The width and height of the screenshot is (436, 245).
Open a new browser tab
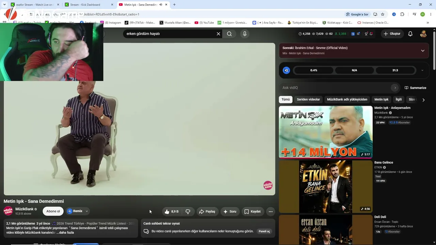(x=174, y=5)
